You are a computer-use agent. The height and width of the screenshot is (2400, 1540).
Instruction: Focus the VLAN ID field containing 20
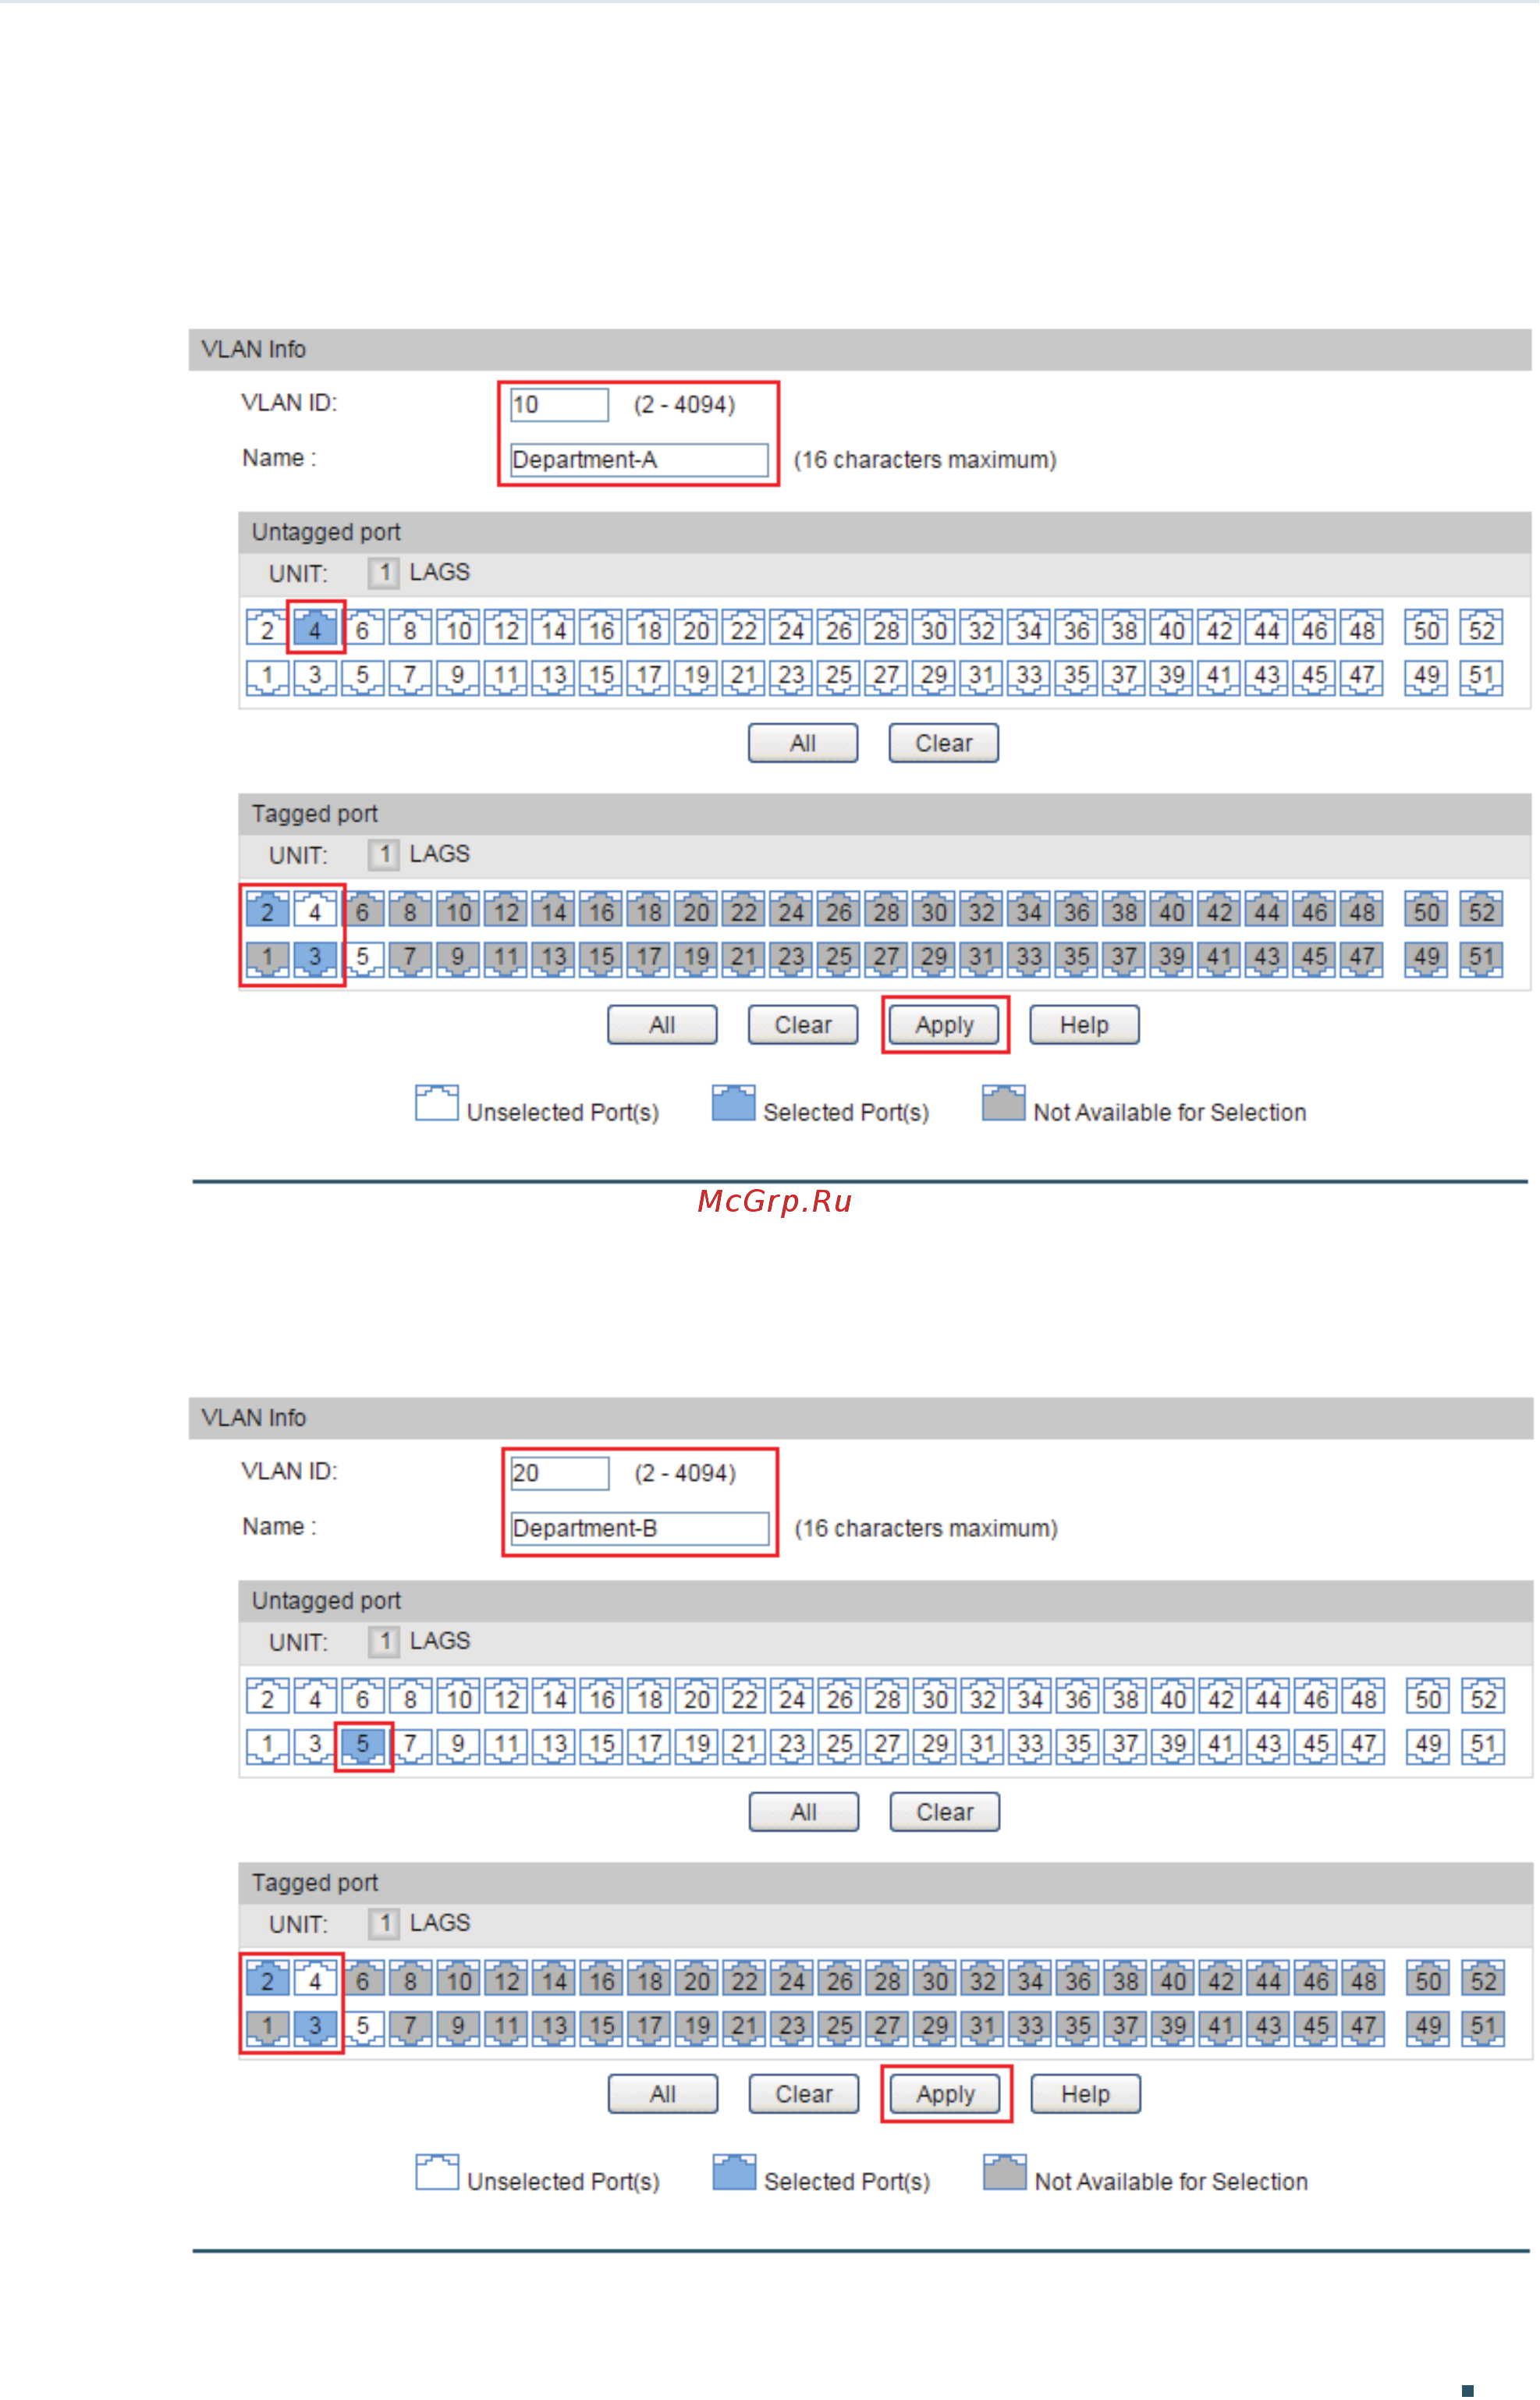pyautogui.click(x=559, y=1473)
